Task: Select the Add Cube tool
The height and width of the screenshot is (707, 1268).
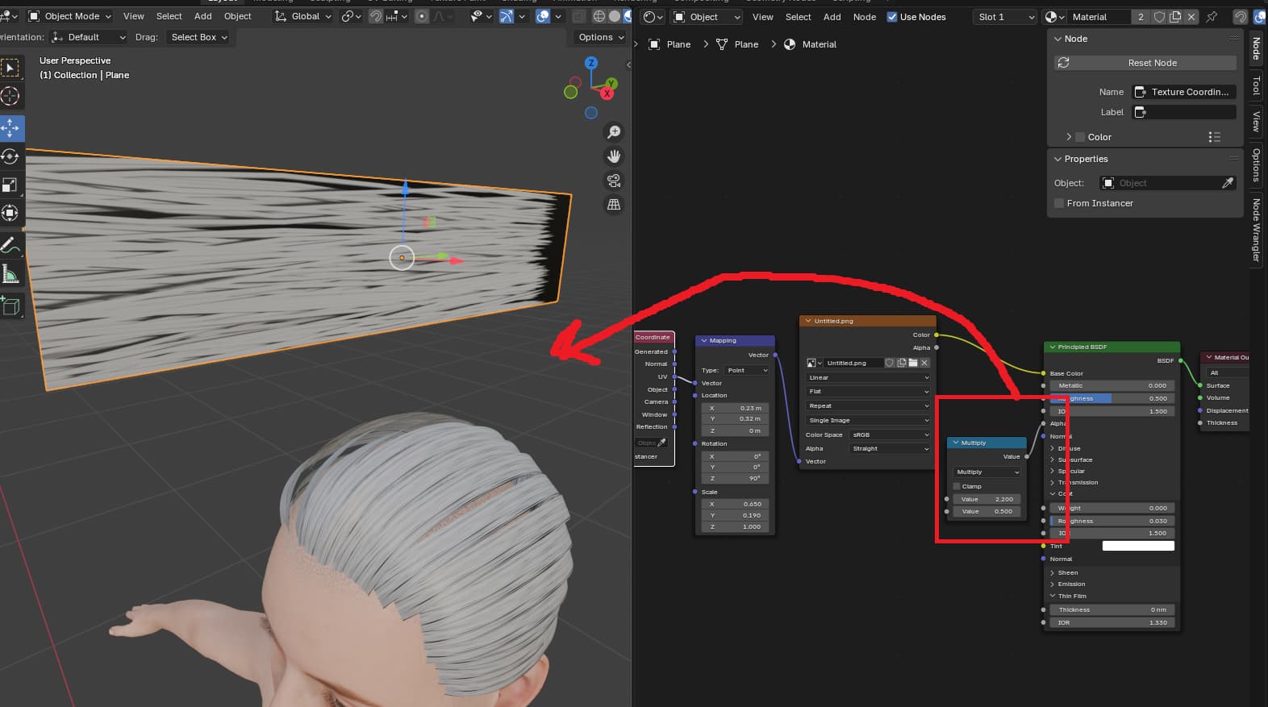Action: 10,306
